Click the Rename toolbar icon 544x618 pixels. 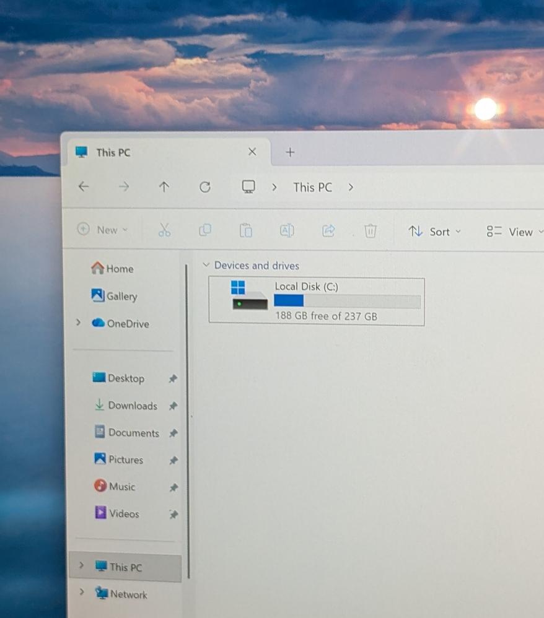287,231
